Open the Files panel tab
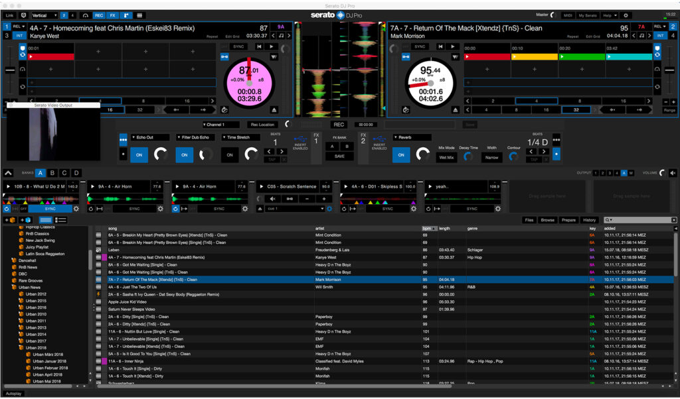Viewport: 680px width, 399px height. point(529,220)
